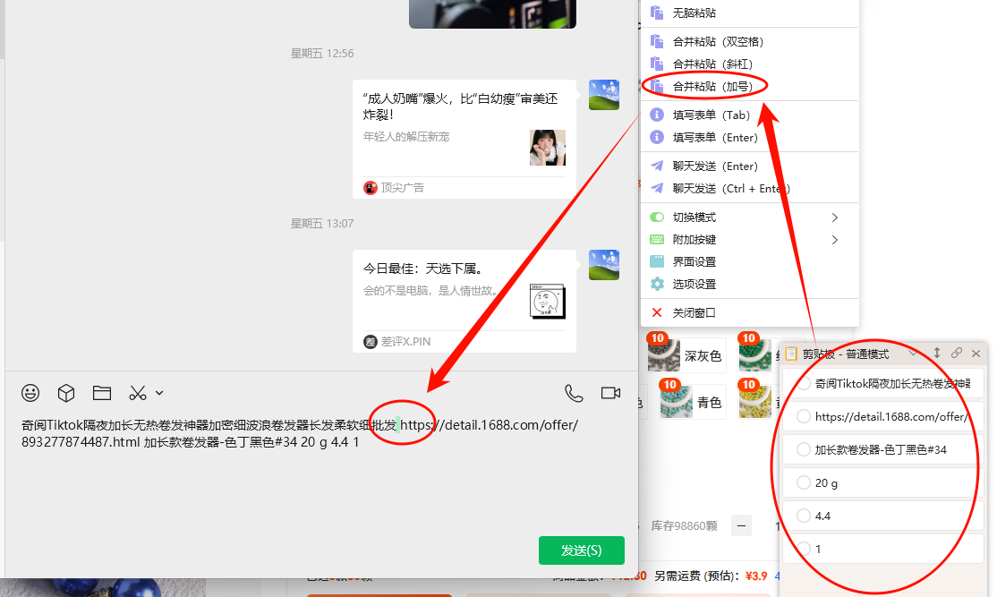The image size is (997, 597).
Task: Open the 成人奶嘴 article message card
Action: 464,140
